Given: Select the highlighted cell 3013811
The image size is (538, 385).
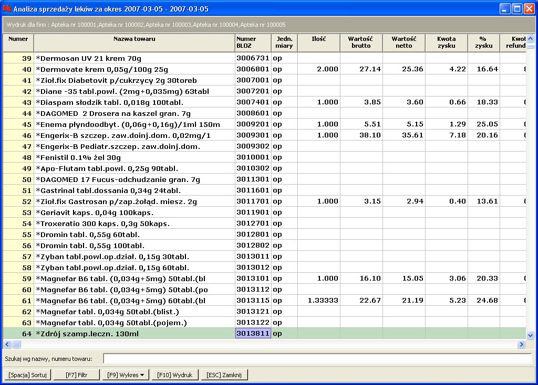Looking at the screenshot, I should point(253,334).
